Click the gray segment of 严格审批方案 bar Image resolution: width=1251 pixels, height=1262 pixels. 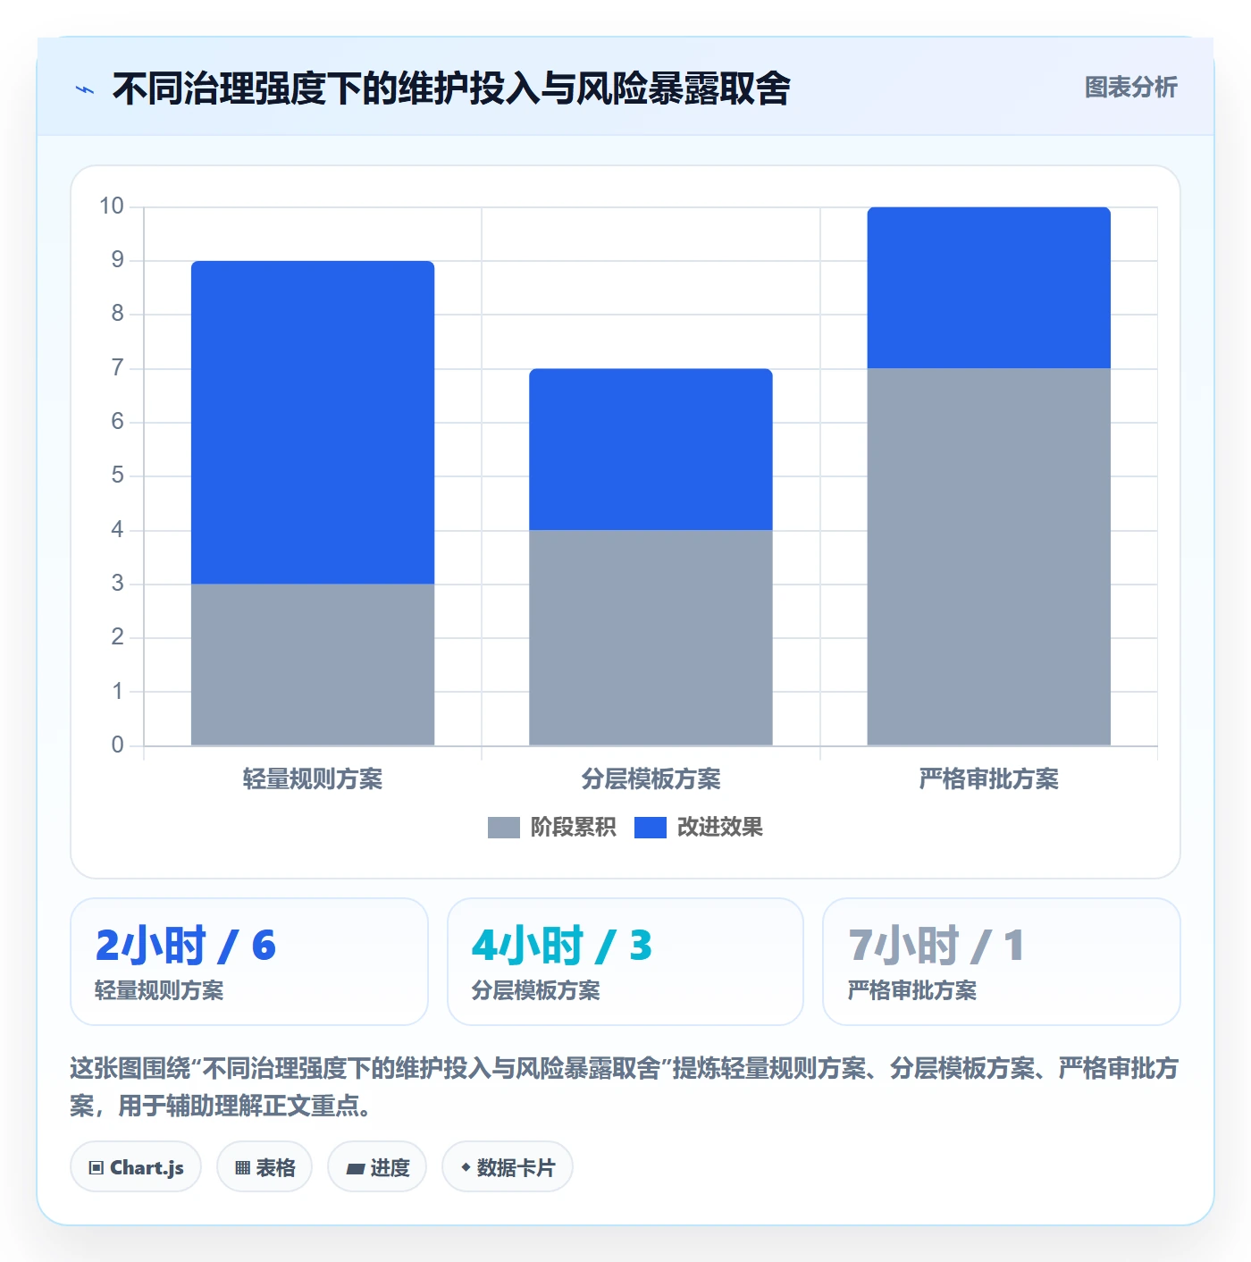click(988, 557)
